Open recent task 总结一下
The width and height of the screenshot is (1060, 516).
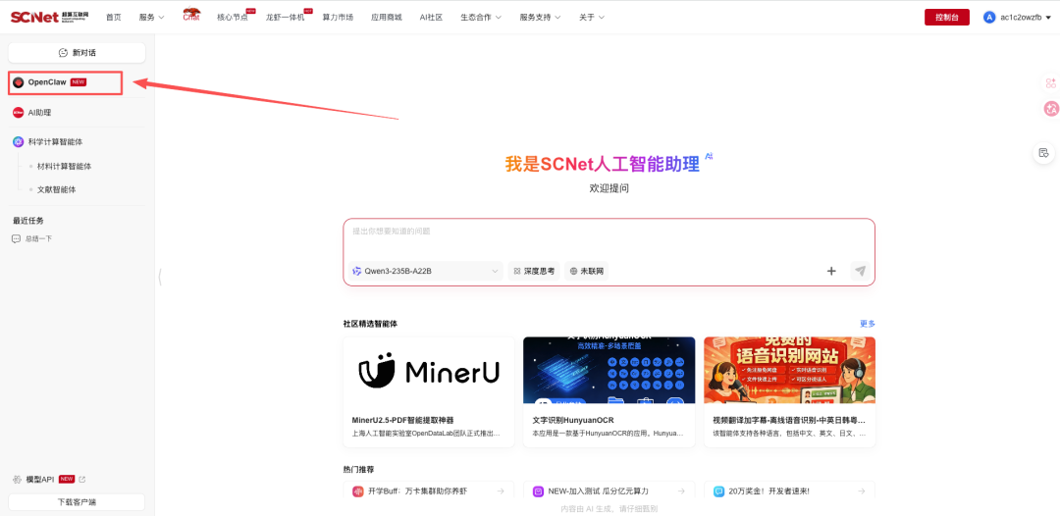tap(38, 239)
